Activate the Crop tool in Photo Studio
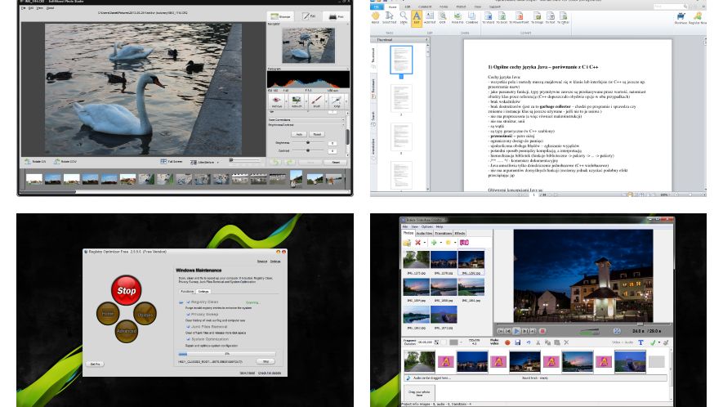This screenshot has width=723, height=407. 336,101
